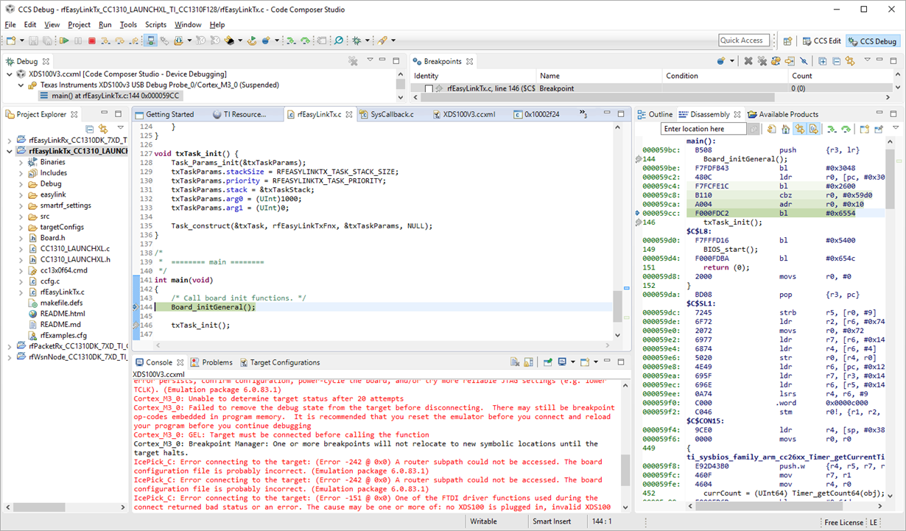The height and width of the screenshot is (531, 906).
Task: Open Breakpoints view menu dropdown arrow
Action: (x=867, y=60)
